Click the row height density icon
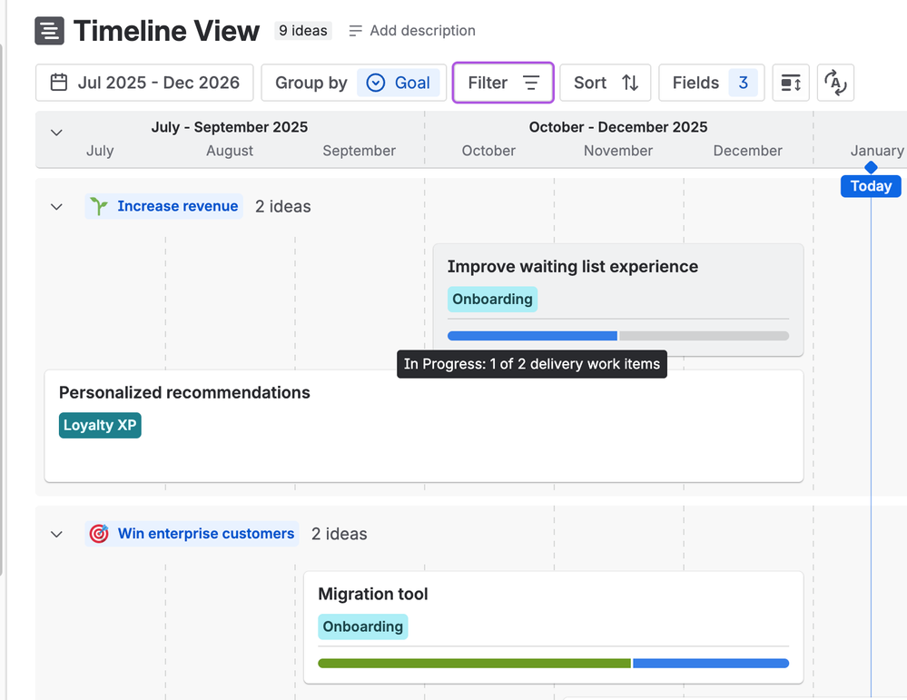 click(x=791, y=83)
